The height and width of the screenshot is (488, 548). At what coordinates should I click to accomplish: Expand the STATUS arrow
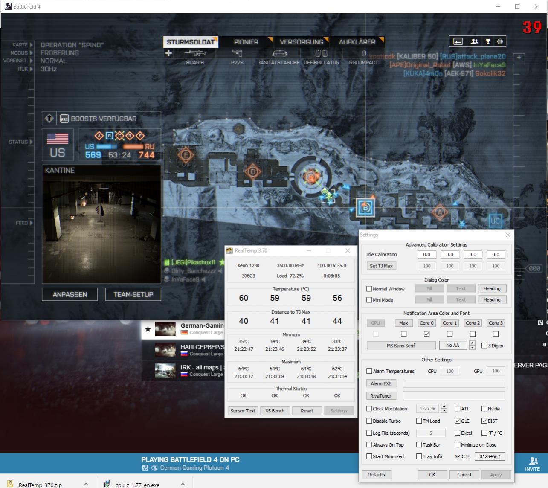pyautogui.click(x=31, y=142)
